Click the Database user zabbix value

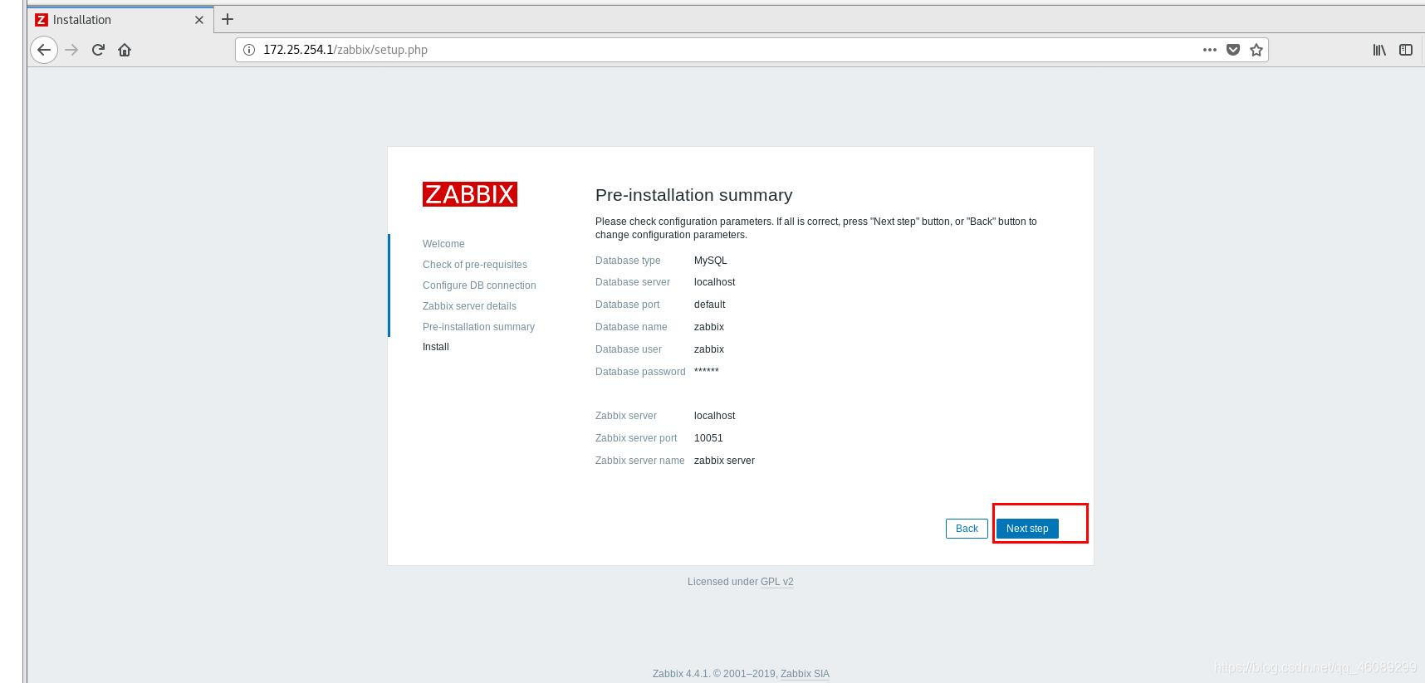coord(709,349)
